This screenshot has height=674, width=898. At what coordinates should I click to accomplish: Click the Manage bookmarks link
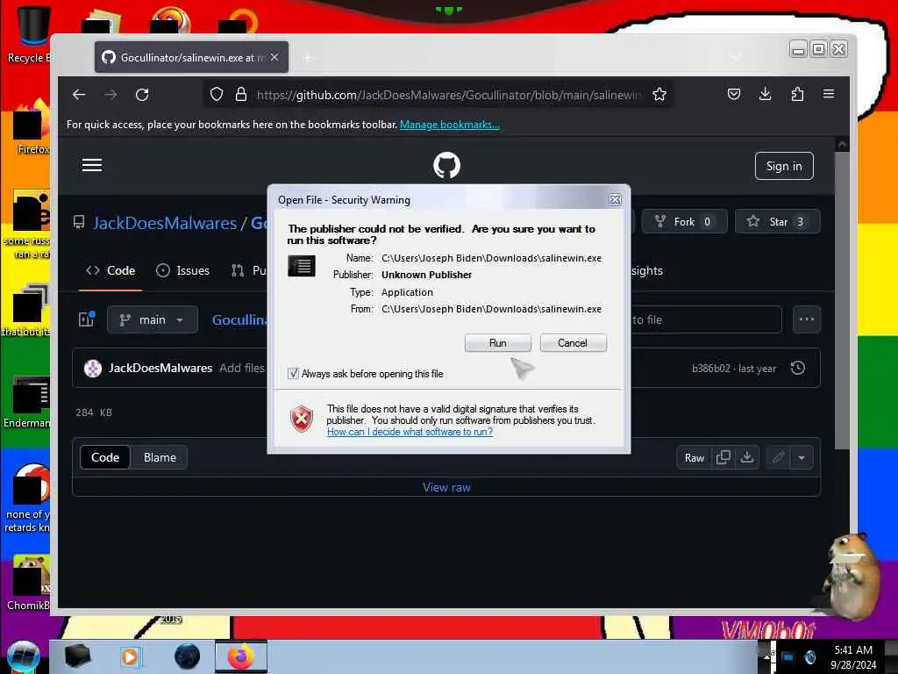click(x=450, y=125)
